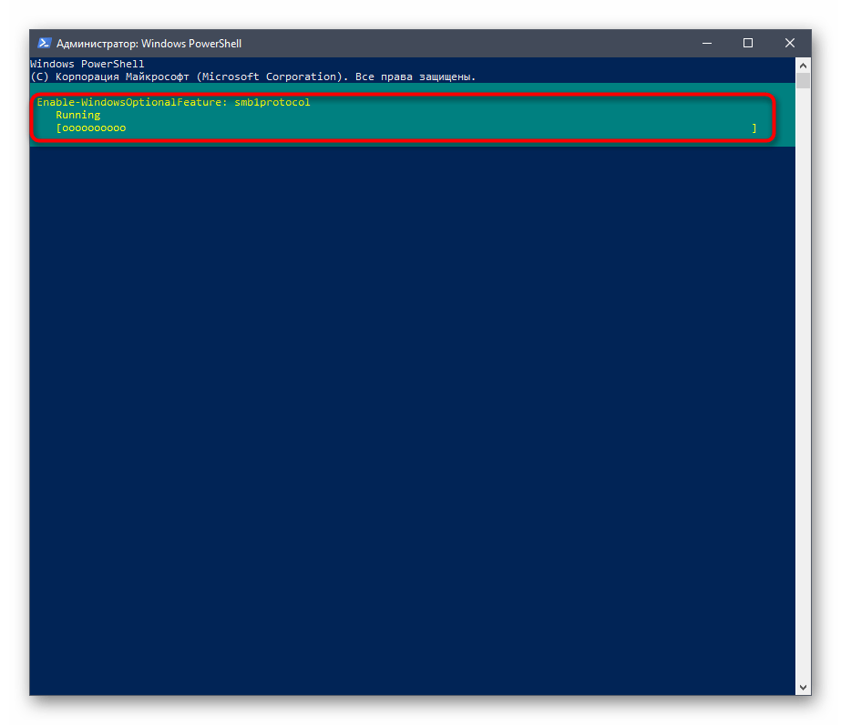Click the 'Windows PowerShell' header line
Image resolution: width=841 pixels, height=725 pixels.
pyautogui.click(x=87, y=65)
